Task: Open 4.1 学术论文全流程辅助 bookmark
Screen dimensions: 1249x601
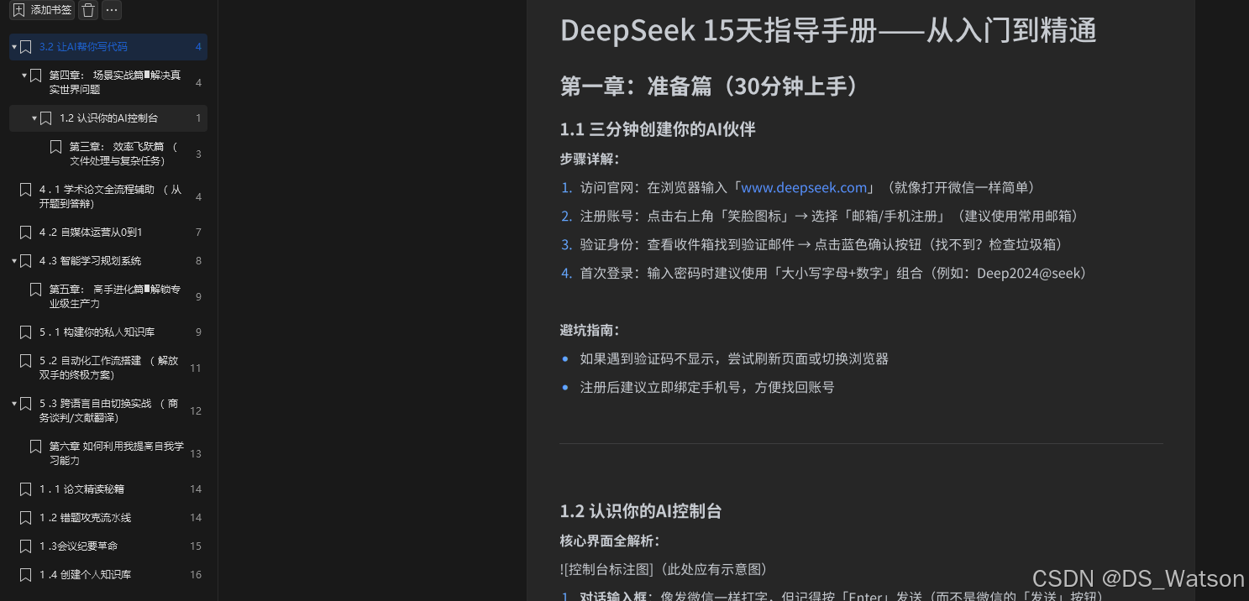Action: click(x=108, y=196)
